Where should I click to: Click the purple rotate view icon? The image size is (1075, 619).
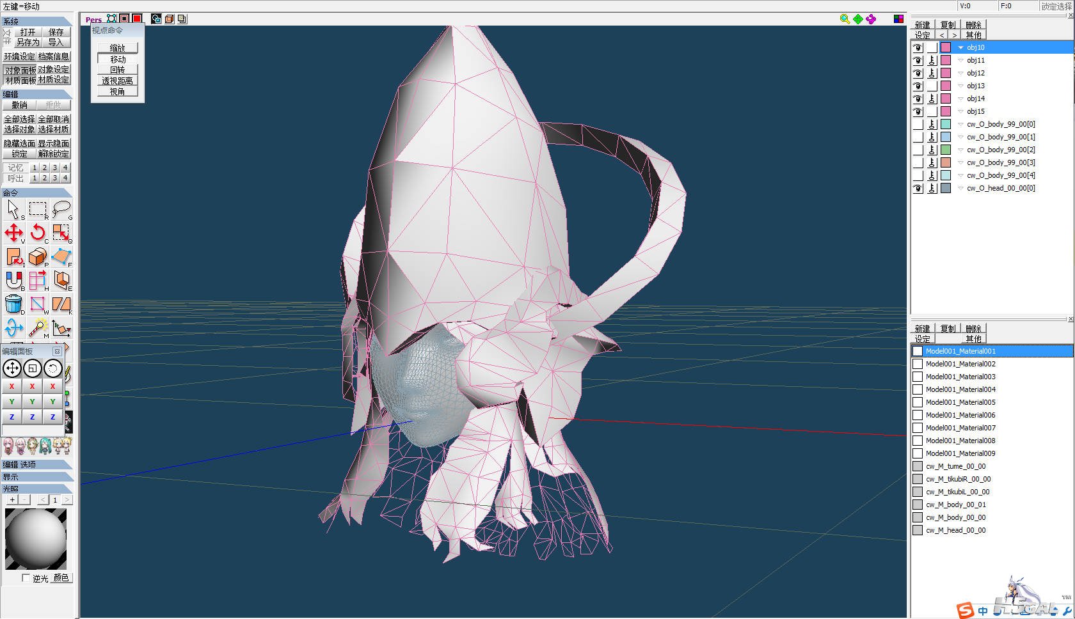click(871, 19)
